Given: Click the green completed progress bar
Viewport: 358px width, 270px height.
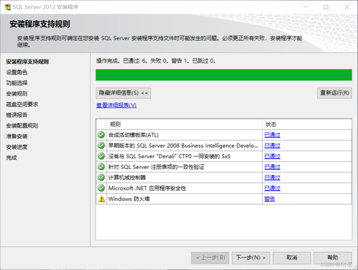Looking at the screenshot, I should (224, 75).
